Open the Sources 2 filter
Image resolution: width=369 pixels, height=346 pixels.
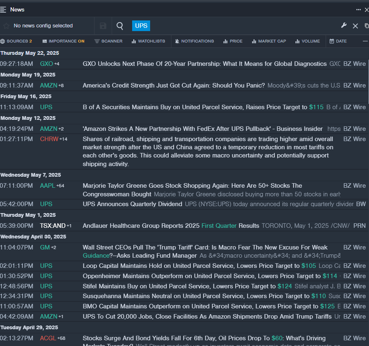pos(16,41)
